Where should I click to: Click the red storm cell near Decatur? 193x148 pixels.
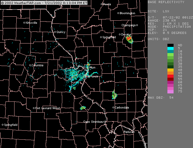[129, 39]
